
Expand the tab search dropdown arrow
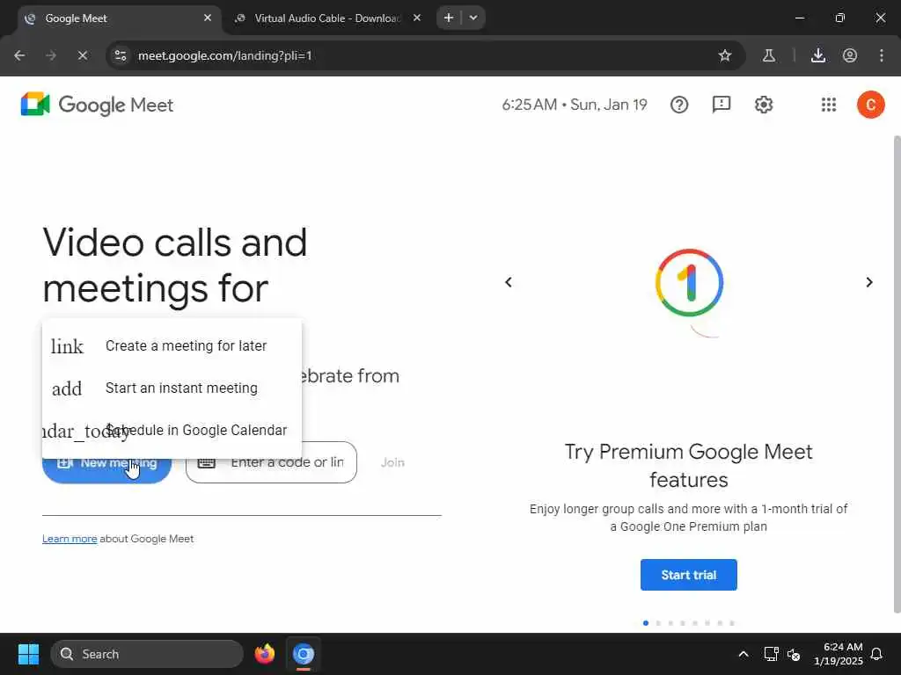click(473, 18)
